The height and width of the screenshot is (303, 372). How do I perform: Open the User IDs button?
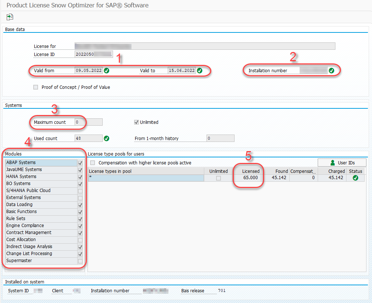click(x=342, y=163)
